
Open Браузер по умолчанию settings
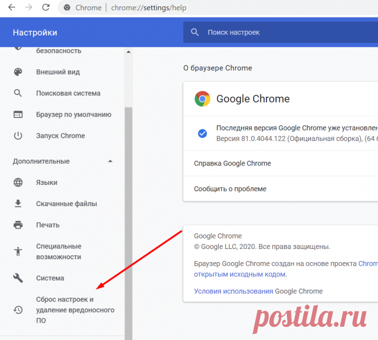click(x=74, y=114)
